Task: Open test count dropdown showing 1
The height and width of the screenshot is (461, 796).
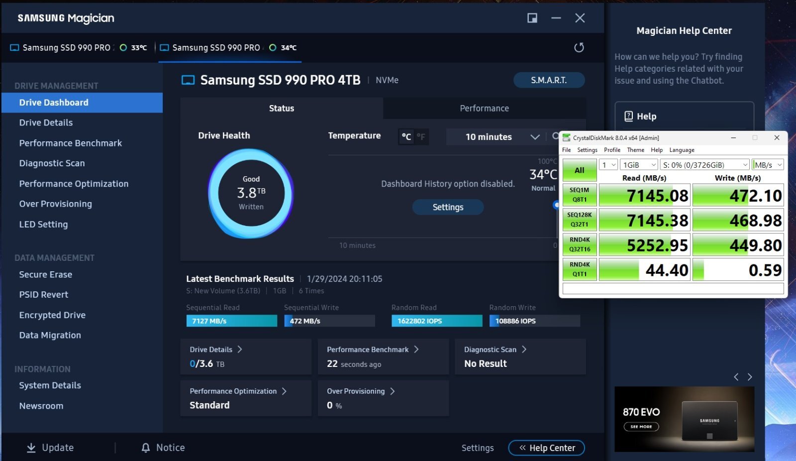Action: (x=608, y=165)
